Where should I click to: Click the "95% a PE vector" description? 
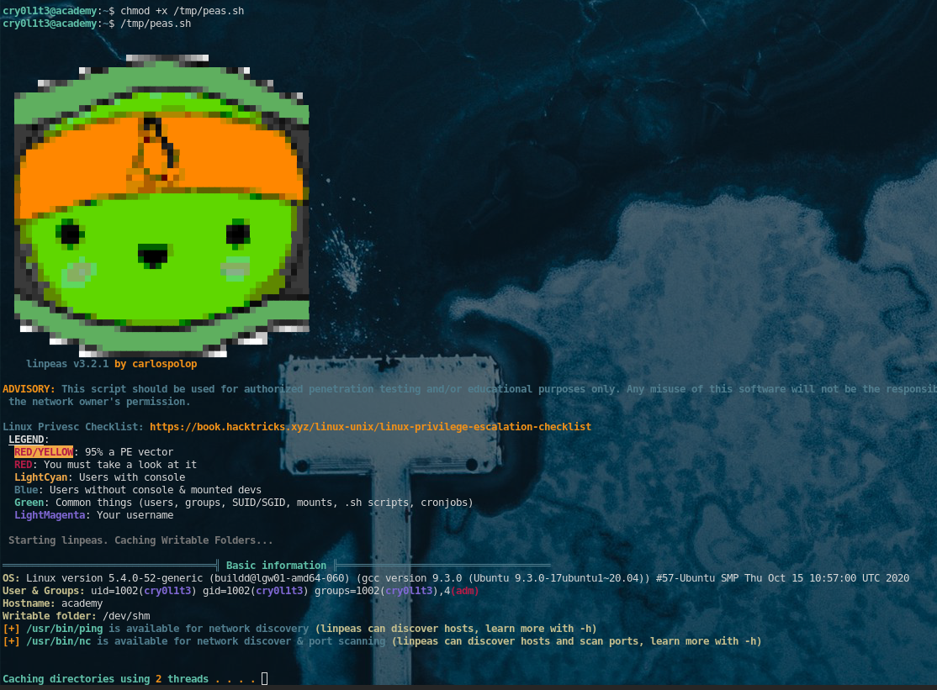tap(129, 452)
